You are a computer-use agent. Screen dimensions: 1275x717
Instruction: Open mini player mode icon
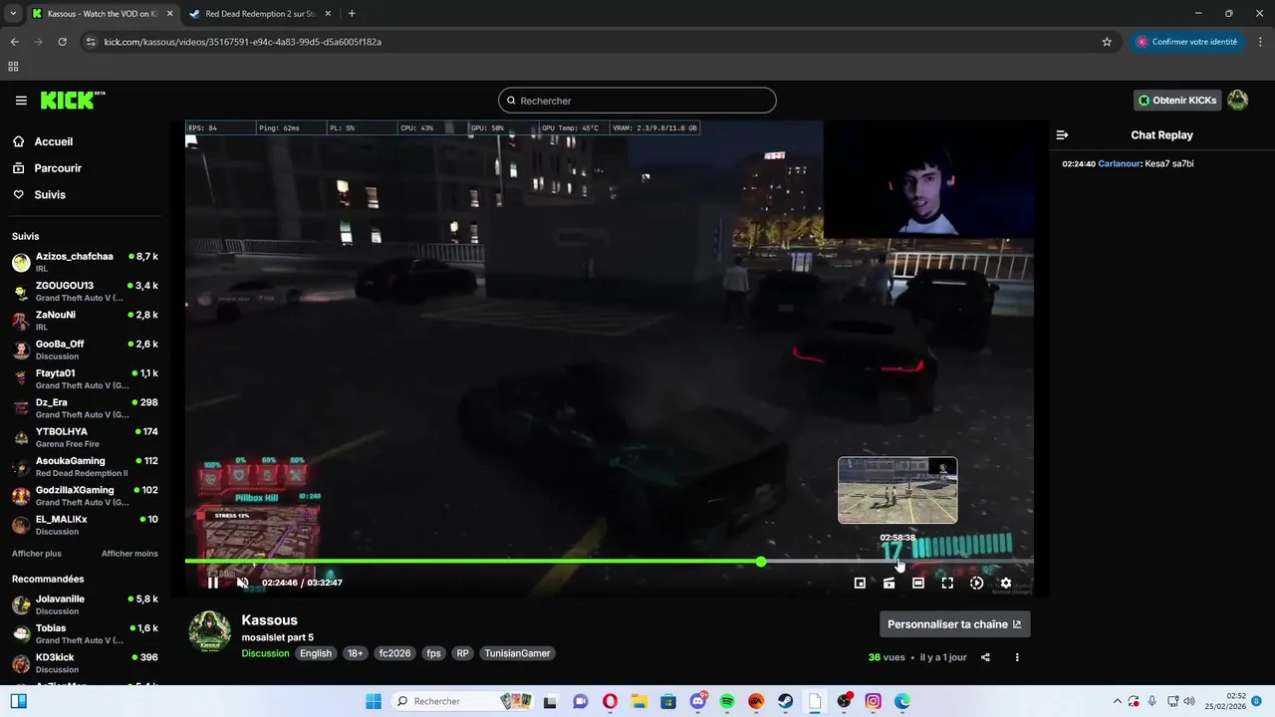click(x=860, y=584)
